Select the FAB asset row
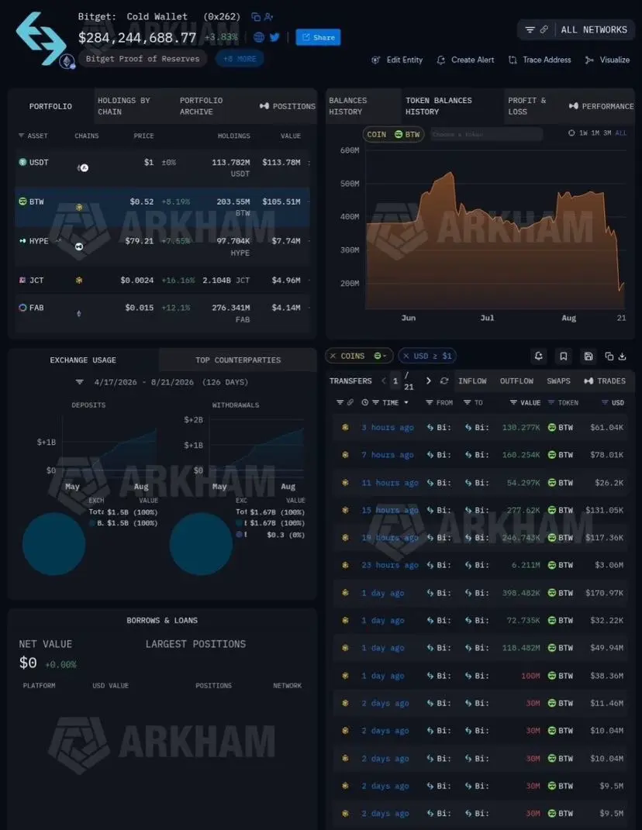Viewport: 642px width, 830px height. point(163,313)
